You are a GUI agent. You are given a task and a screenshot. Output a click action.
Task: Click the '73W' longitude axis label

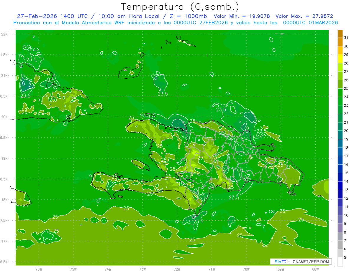click(142, 269)
